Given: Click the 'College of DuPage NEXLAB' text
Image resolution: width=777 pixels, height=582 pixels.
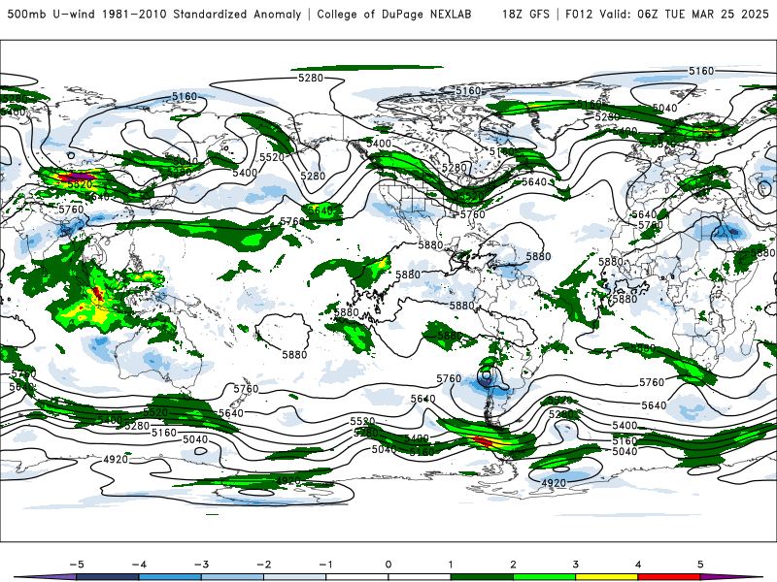Looking at the screenshot, I should pyautogui.click(x=394, y=14).
